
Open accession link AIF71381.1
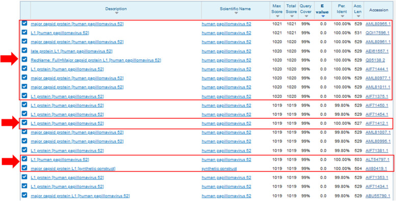377,150
